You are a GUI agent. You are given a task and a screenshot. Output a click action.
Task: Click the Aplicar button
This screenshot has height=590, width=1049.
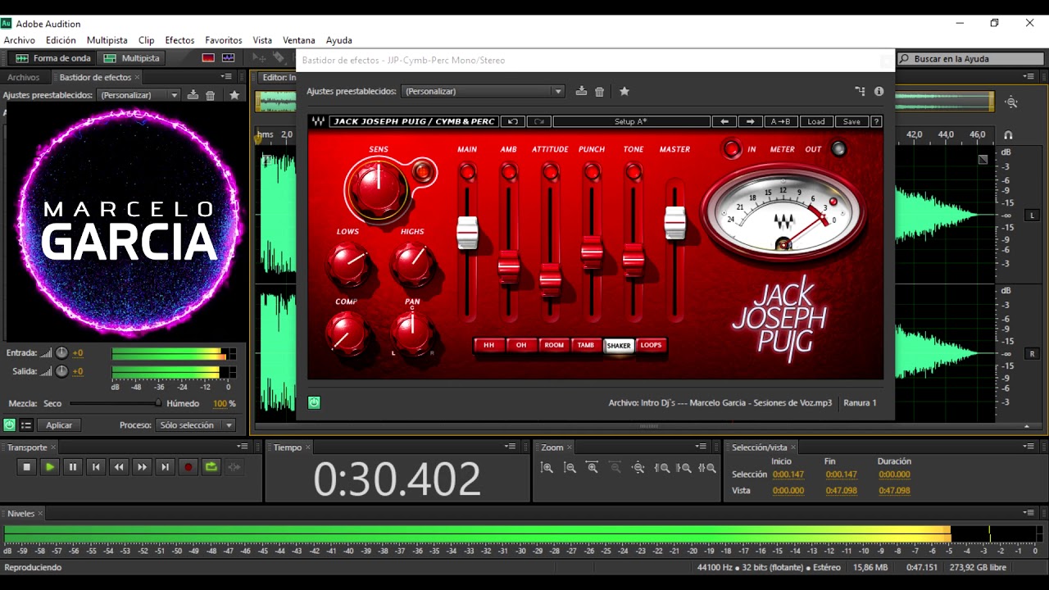tap(59, 425)
